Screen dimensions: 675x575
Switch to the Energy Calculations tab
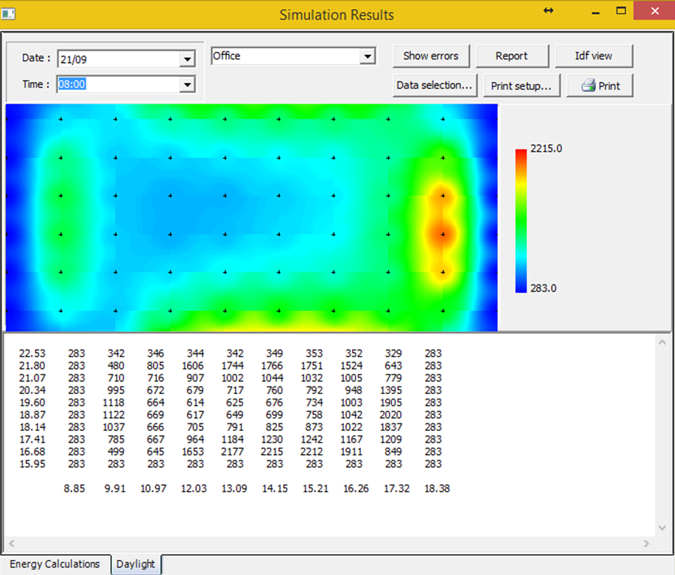[55, 564]
